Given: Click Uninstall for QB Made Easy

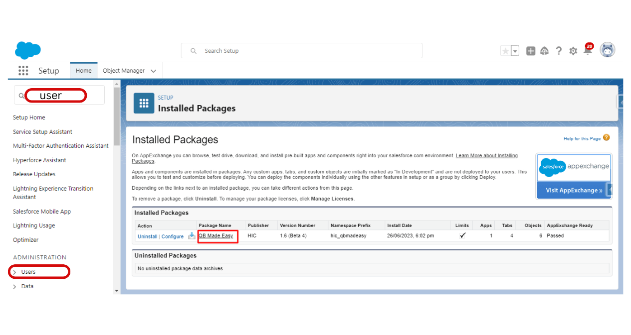Looking at the screenshot, I should click(148, 236).
